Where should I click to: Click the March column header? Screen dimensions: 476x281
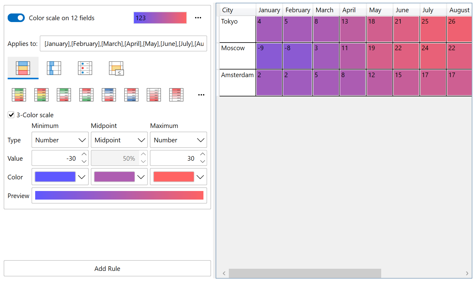click(326, 10)
